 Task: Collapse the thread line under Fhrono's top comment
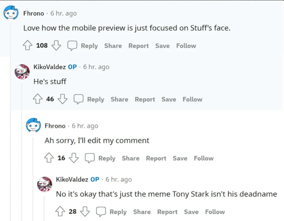coord(11,122)
